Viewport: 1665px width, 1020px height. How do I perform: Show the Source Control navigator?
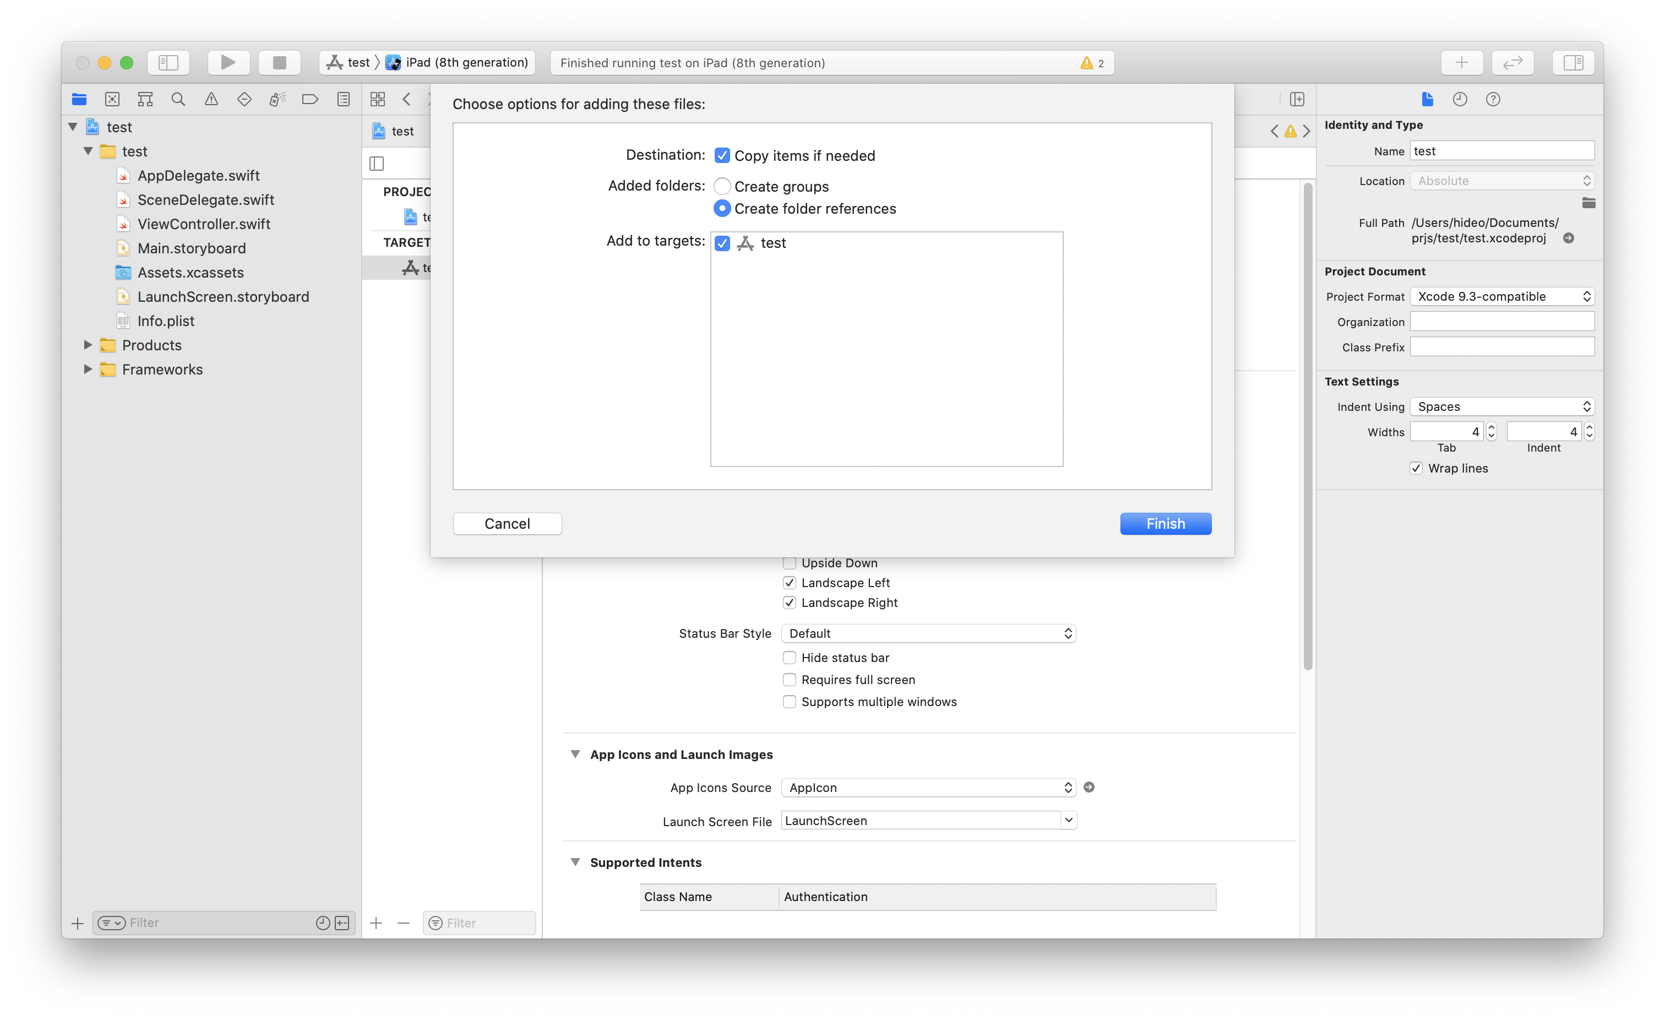(x=112, y=99)
